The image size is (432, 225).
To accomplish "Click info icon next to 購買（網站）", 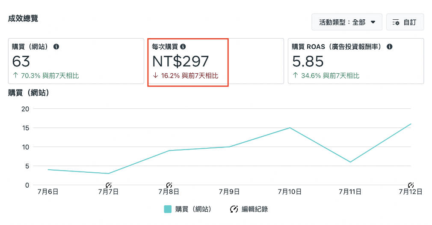I will (56, 47).
